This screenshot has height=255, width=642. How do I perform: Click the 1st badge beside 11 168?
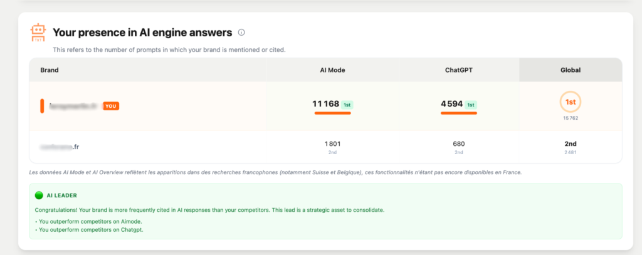click(347, 105)
